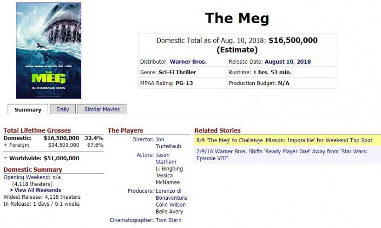Open the August 10, 2018 release date link
381x228 pixels.
[x=288, y=62]
